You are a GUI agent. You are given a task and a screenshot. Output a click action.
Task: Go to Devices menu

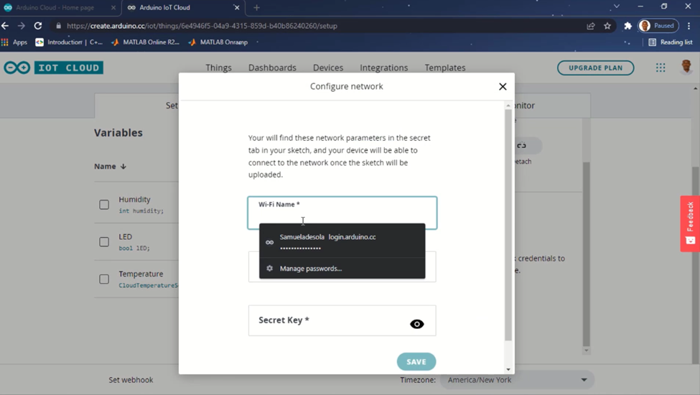click(x=328, y=68)
